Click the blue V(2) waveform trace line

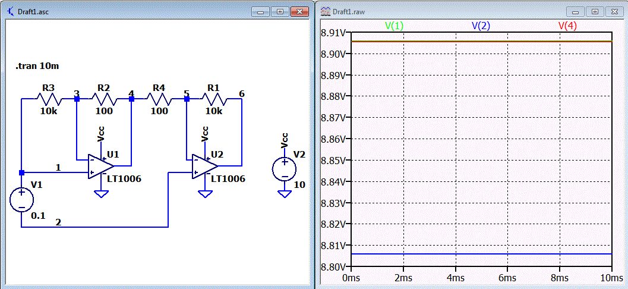(481, 254)
